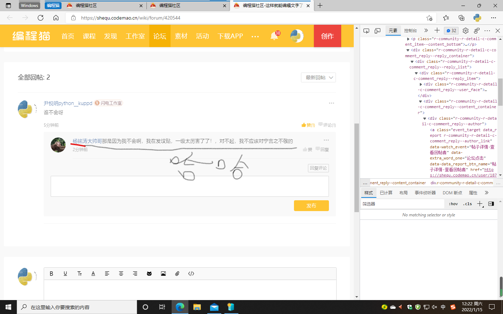Click 评论(1) on first comment

pos(327,125)
